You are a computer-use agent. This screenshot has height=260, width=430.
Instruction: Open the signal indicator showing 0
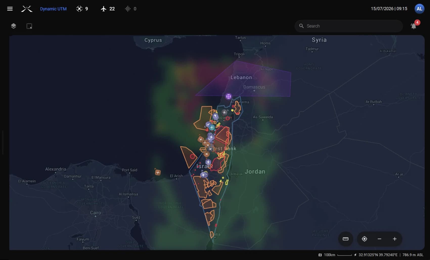coord(130,9)
